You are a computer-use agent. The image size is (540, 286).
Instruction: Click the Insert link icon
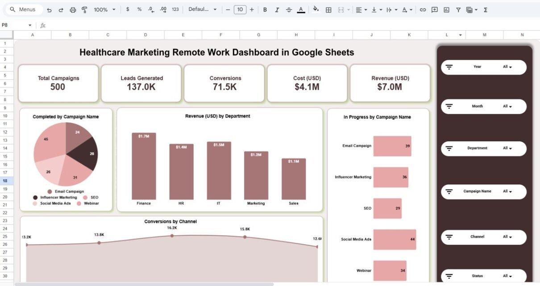tap(423, 10)
